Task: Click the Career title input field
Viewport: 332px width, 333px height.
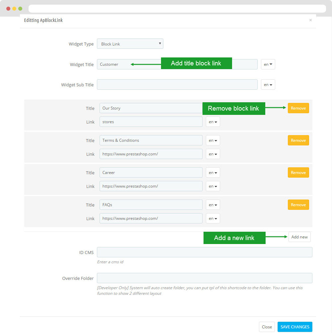Action: 150,173
